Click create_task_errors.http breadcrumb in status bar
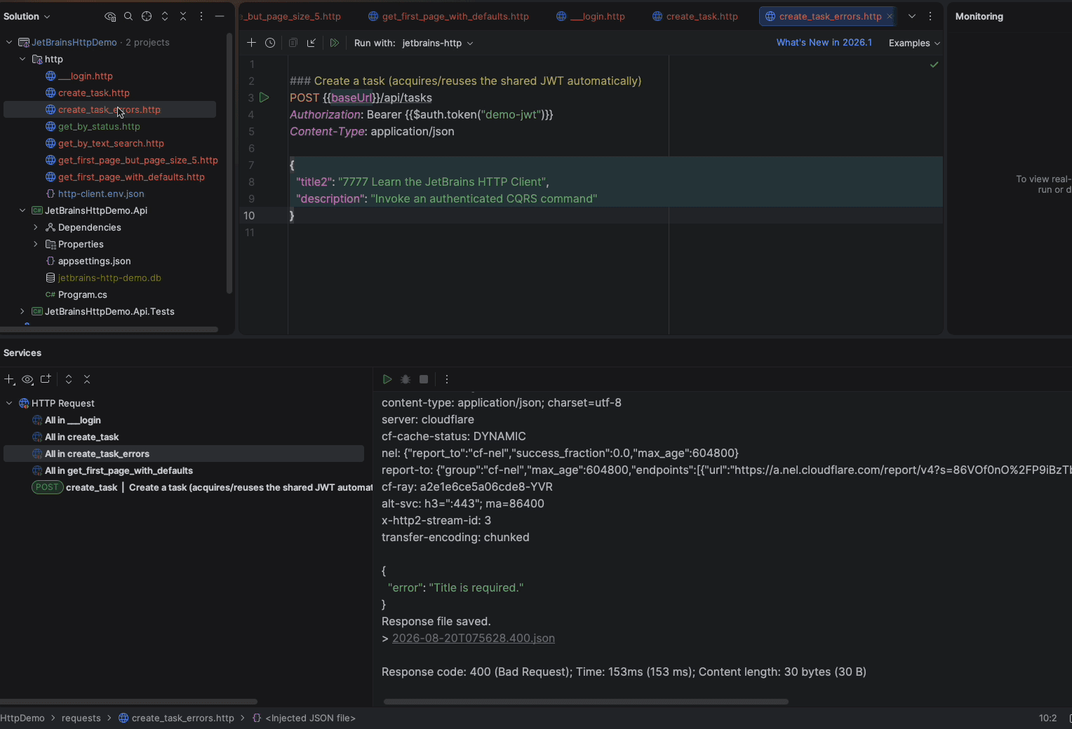Image resolution: width=1072 pixels, height=729 pixels. (182, 718)
